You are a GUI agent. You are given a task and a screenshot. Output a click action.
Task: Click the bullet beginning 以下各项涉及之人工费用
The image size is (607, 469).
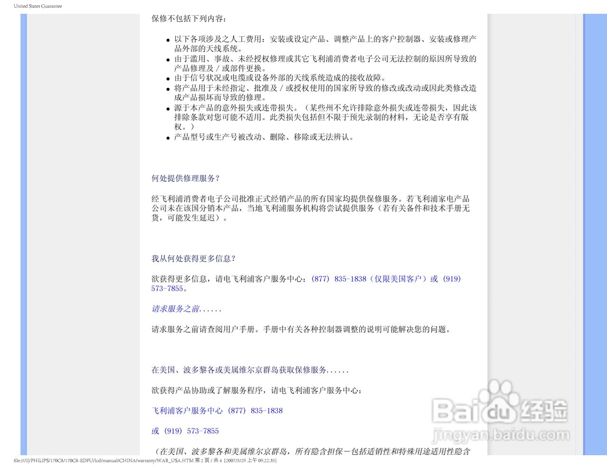click(x=325, y=44)
